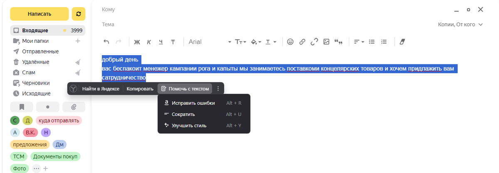
Task: Select the предложения label
Action: 30,144
